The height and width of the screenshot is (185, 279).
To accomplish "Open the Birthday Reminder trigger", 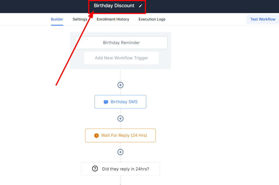I will tap(121, 43).
